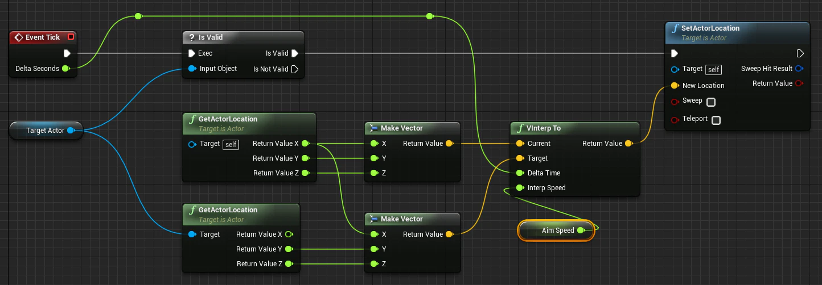This screenshot has width=822, height=285.
Task: Click X input pin of upper Make Vector
Action: click(373, 144)
